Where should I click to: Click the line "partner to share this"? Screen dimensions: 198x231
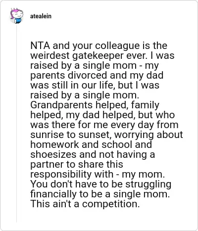77,164
